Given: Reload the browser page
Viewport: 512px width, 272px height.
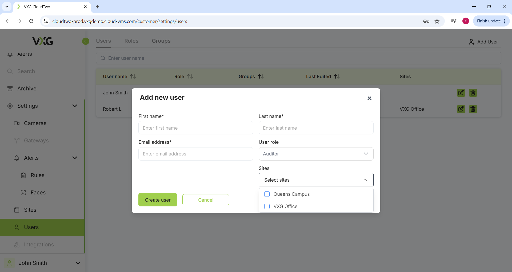Looking at the screenshot, I should (31, 21).
